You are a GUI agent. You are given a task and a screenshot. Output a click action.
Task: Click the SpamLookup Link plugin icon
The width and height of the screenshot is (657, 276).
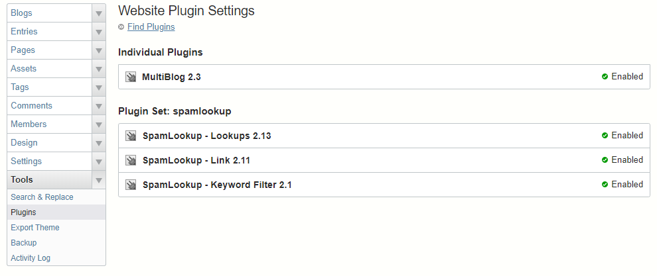(131, 160)
